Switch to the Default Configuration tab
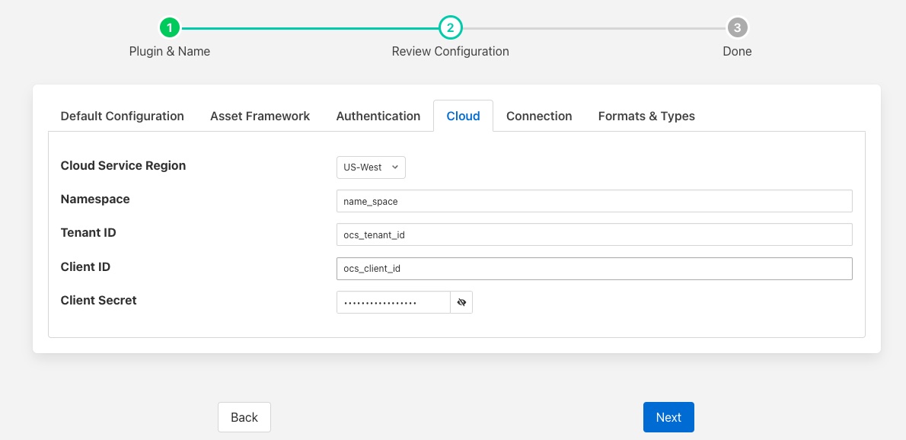The height and width of the screenshot is (440, 906). tap(122, 116)
